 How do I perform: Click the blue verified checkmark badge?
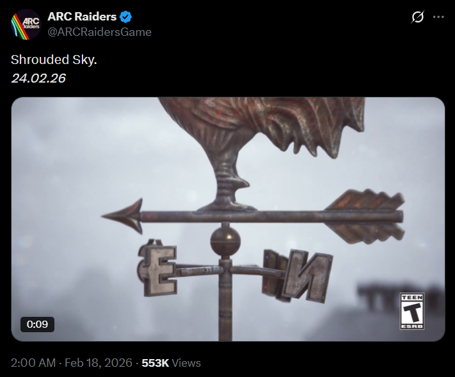[126, 17]
